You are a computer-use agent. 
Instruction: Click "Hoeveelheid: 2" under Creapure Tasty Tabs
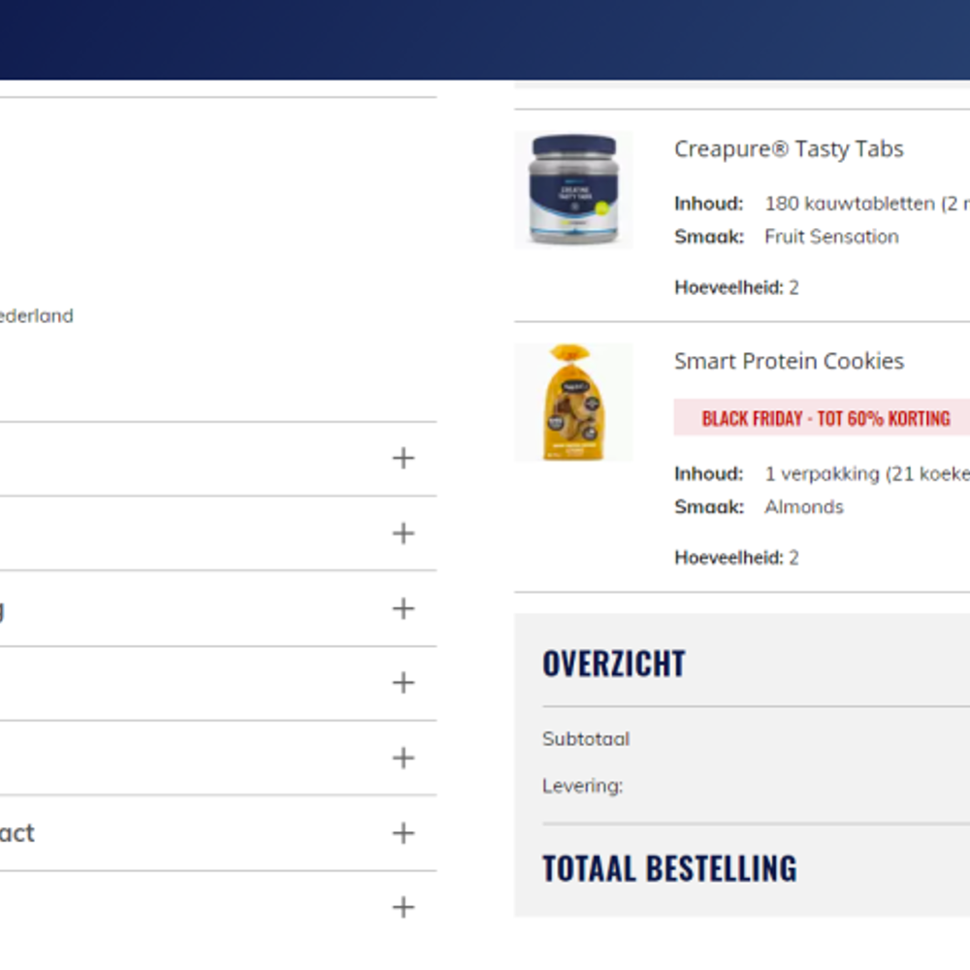pyautogui.click(x=736, y=287)
